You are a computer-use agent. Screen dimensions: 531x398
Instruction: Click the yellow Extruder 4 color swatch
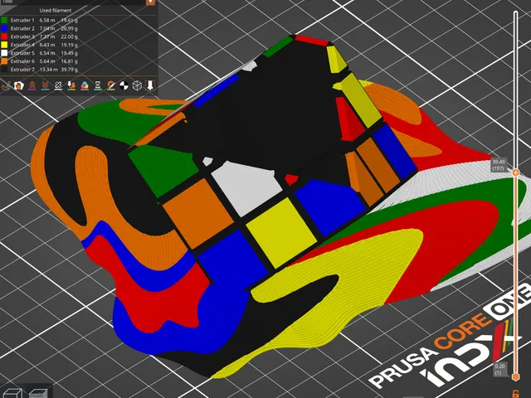point(4,45)
